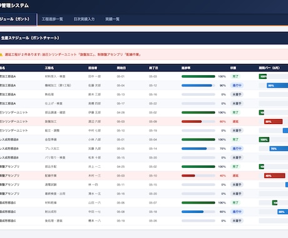The image size is (288, 238).
Task: Click the 生産スケジュール (ガントチャート) panel title
Action: [30, 38]
